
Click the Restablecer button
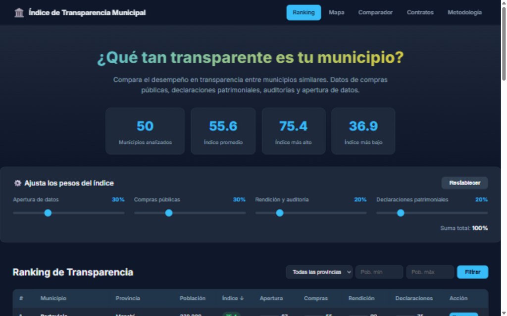(464, 183)
